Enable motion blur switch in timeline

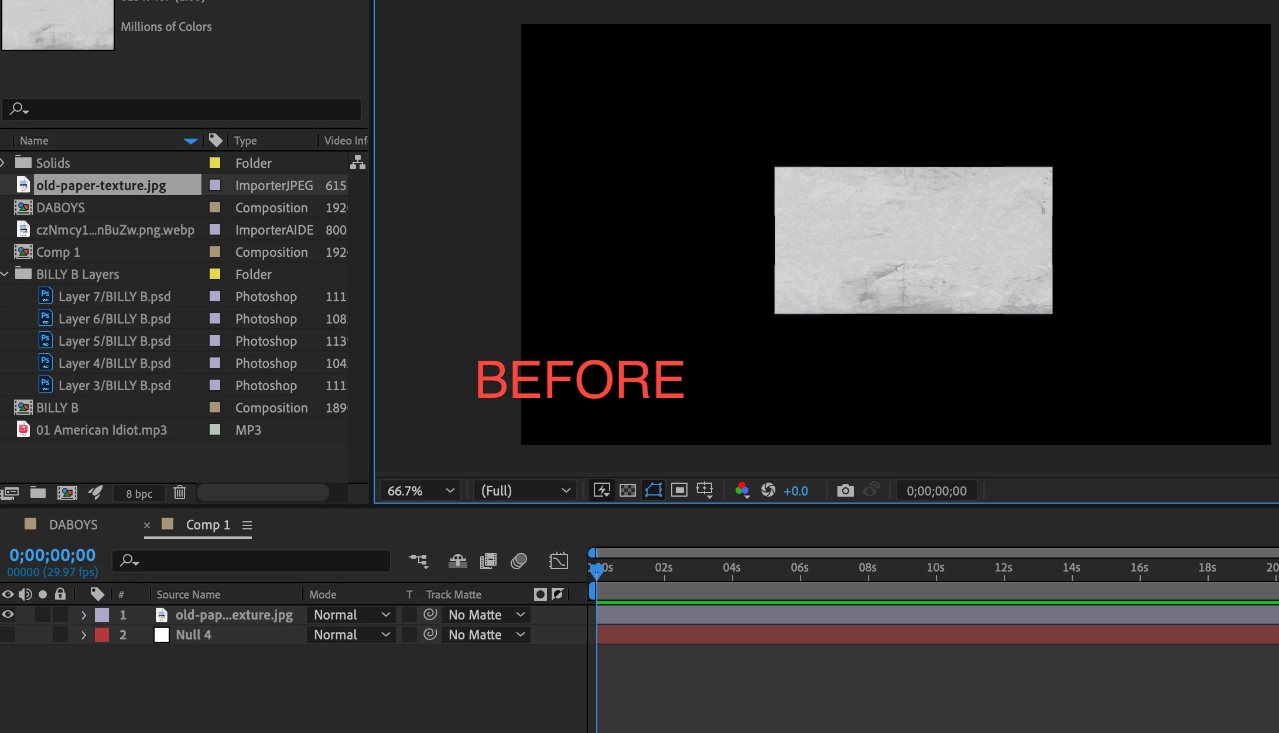tap(518, 562)
